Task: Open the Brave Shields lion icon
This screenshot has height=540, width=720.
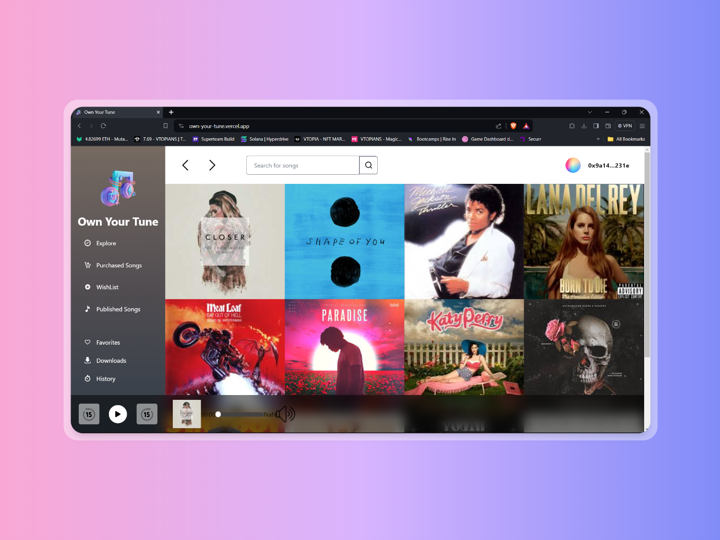Action: (513, 126)
